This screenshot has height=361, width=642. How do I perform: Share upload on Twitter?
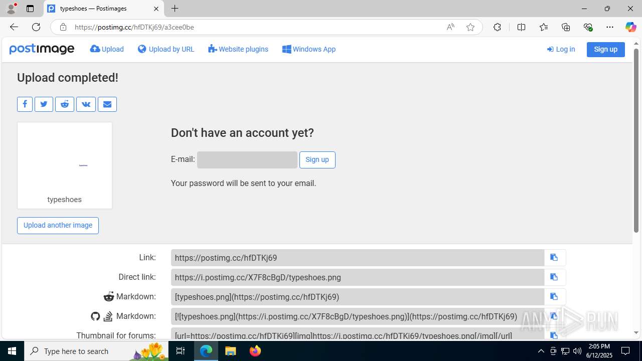(x=44, y=104)
